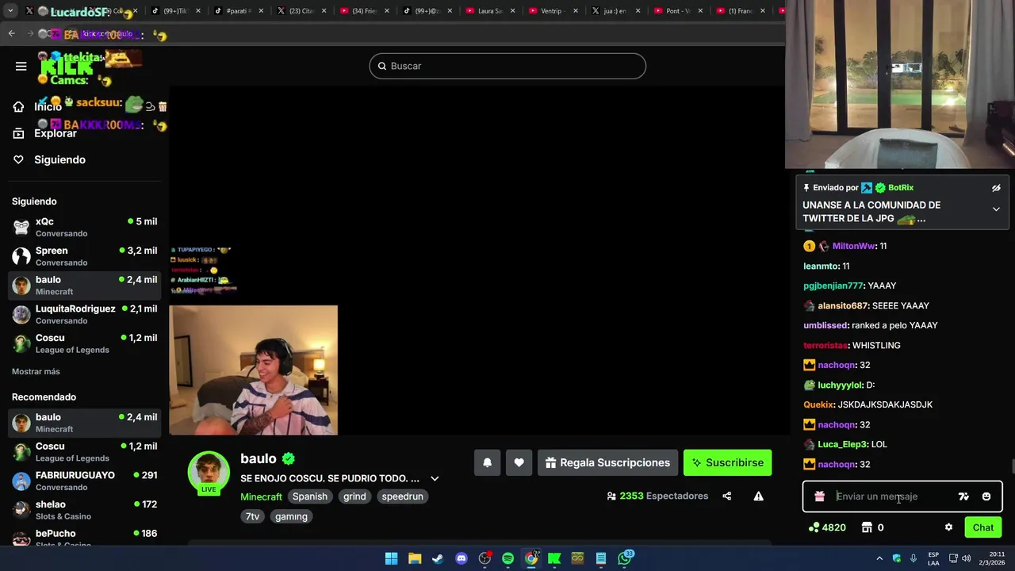The image size is (1015, 571).
Task: Open the emote picker smiley icon
Action: [x=986, y=496]
